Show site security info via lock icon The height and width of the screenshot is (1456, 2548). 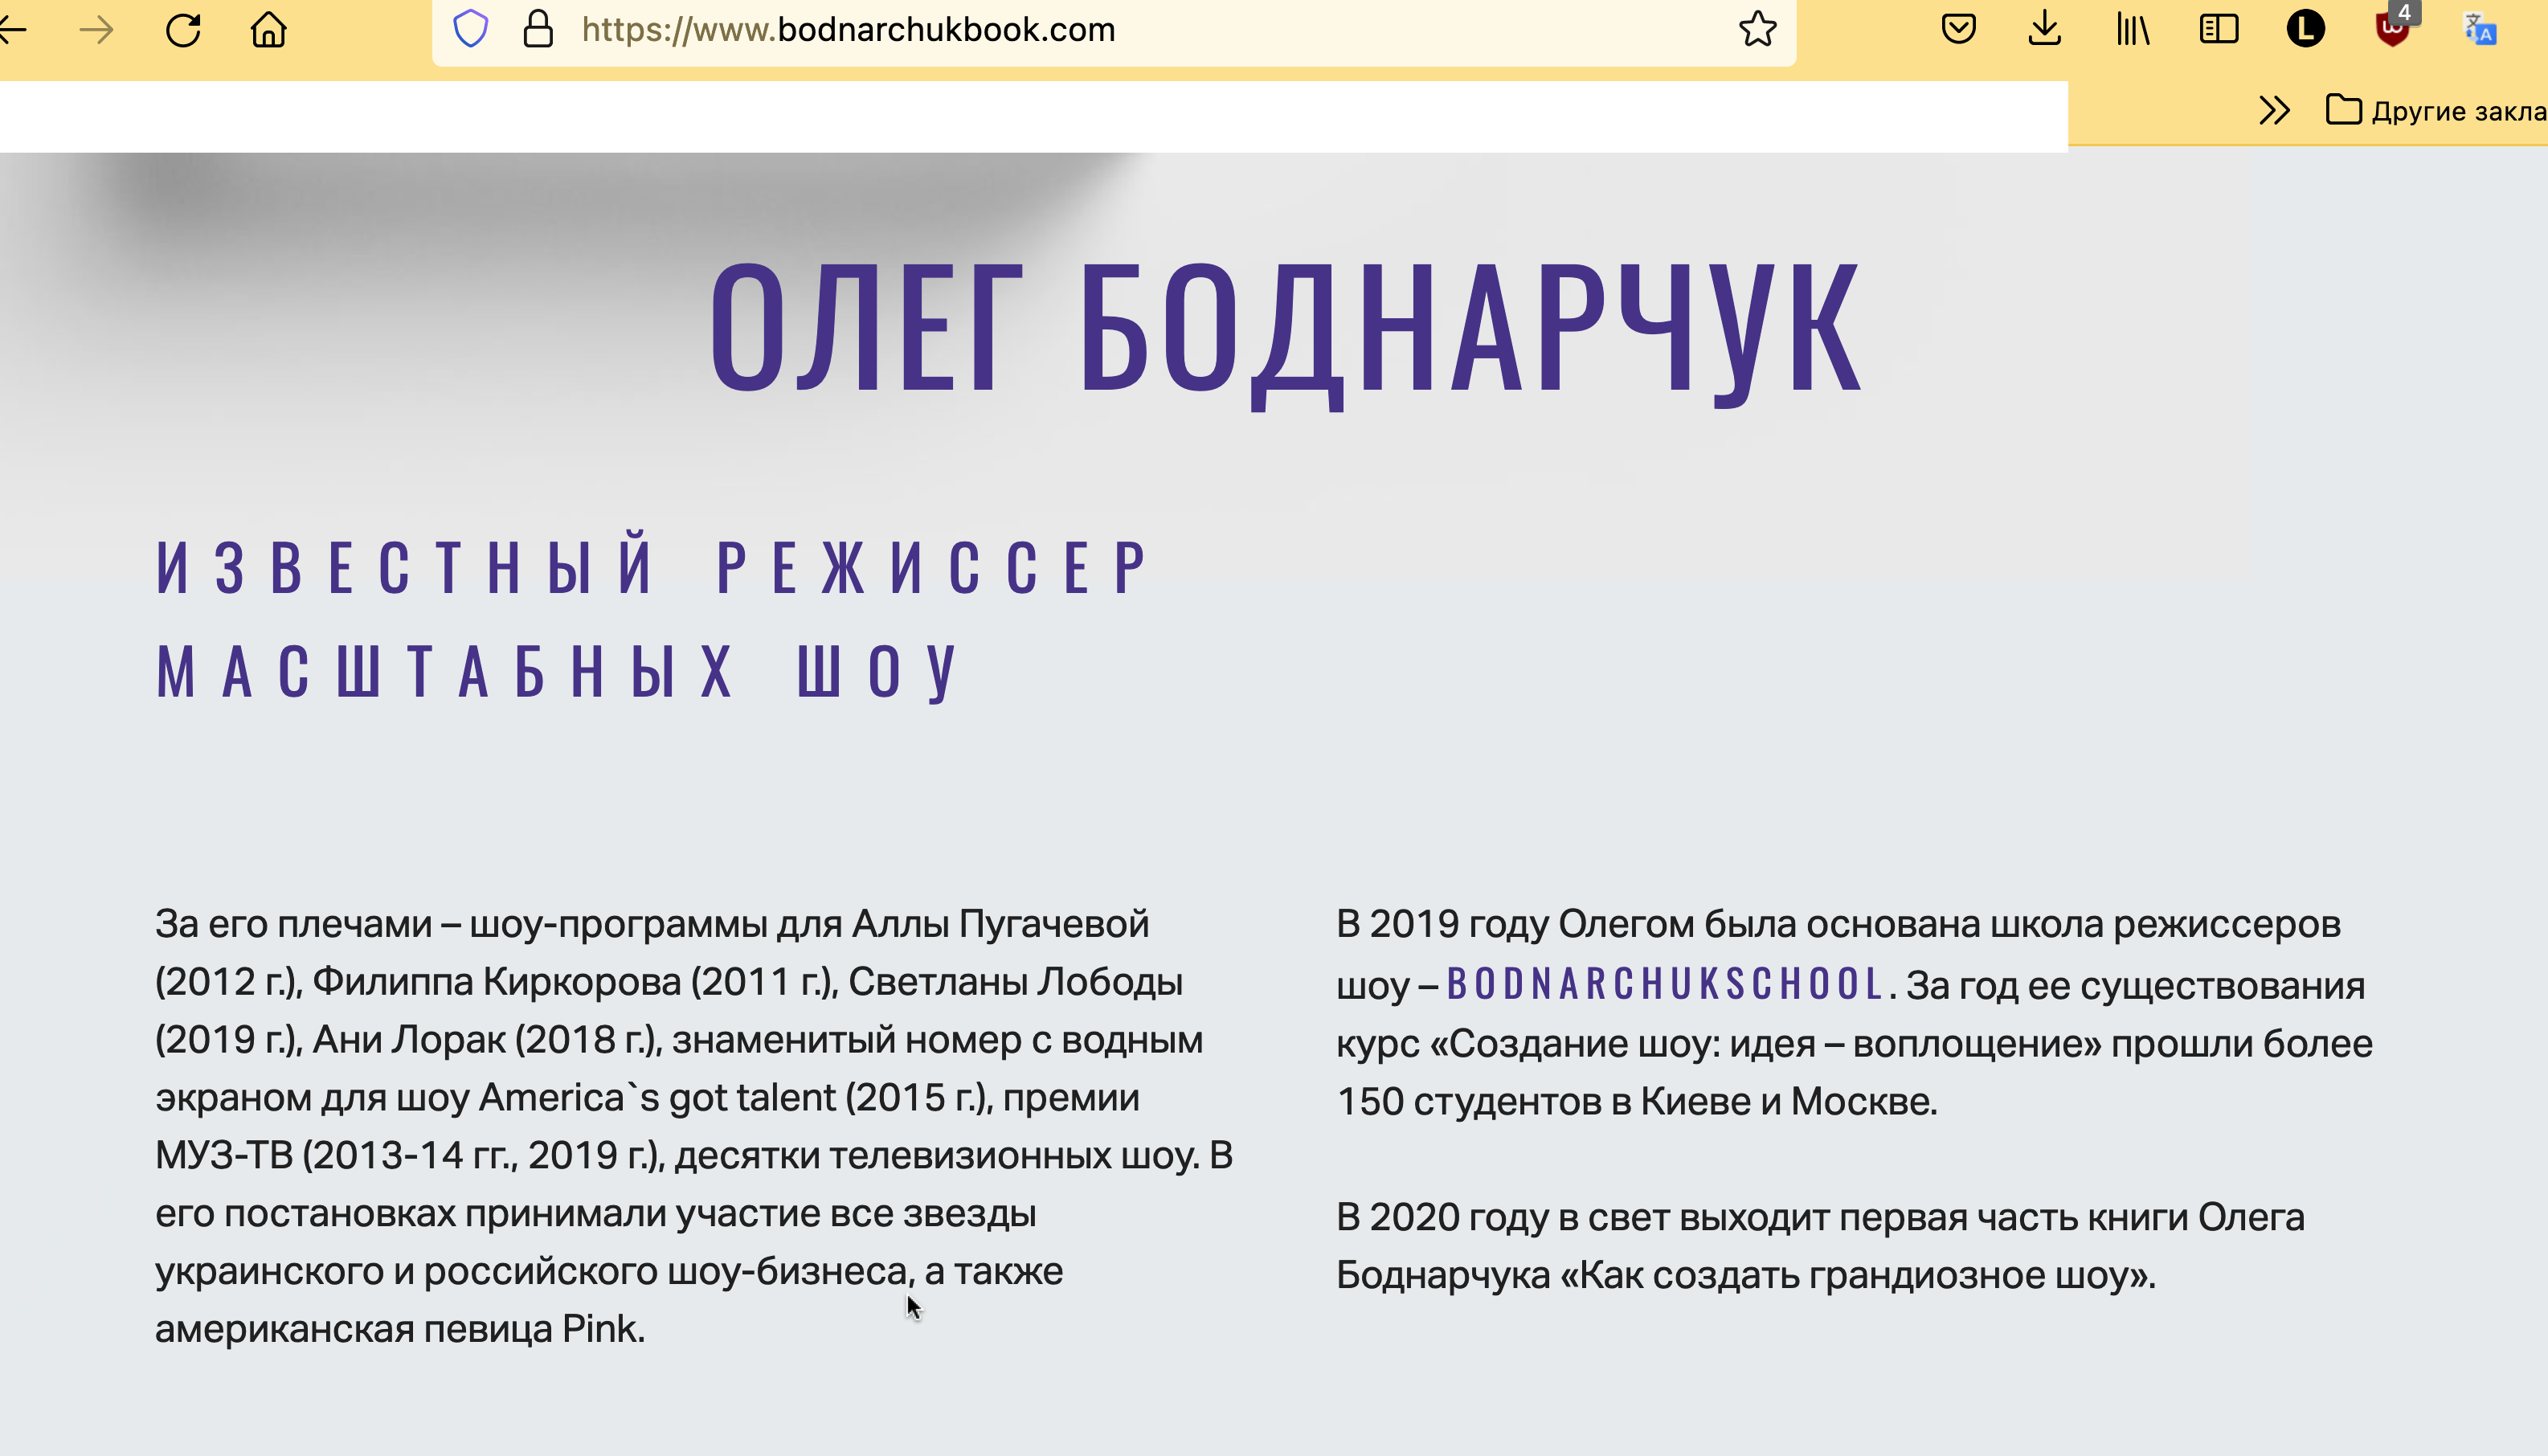click(538, 30)
